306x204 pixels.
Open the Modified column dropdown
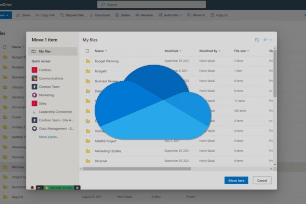coord(181,51)
